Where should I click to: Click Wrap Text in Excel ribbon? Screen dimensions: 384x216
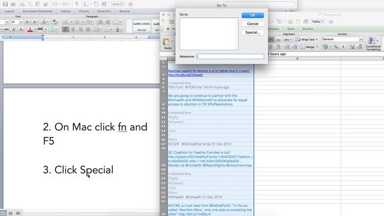[307, 40]
